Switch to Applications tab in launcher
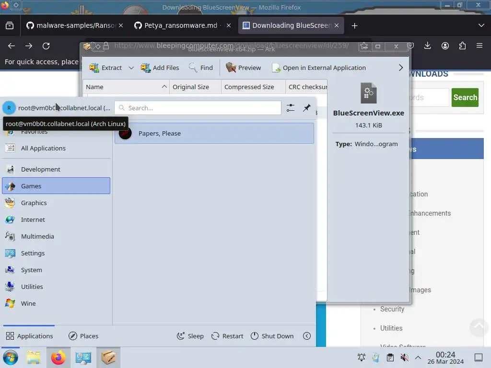This screenshot has height=368, width=491. tap(29, 336)
